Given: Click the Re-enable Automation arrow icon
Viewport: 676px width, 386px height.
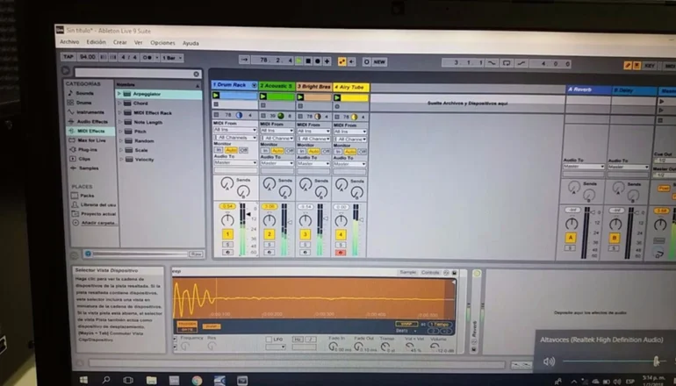Looking at the screenshot, I should 351,61.
